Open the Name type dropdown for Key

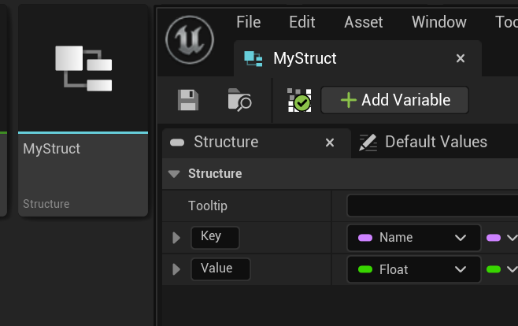[x=413, y=237]
